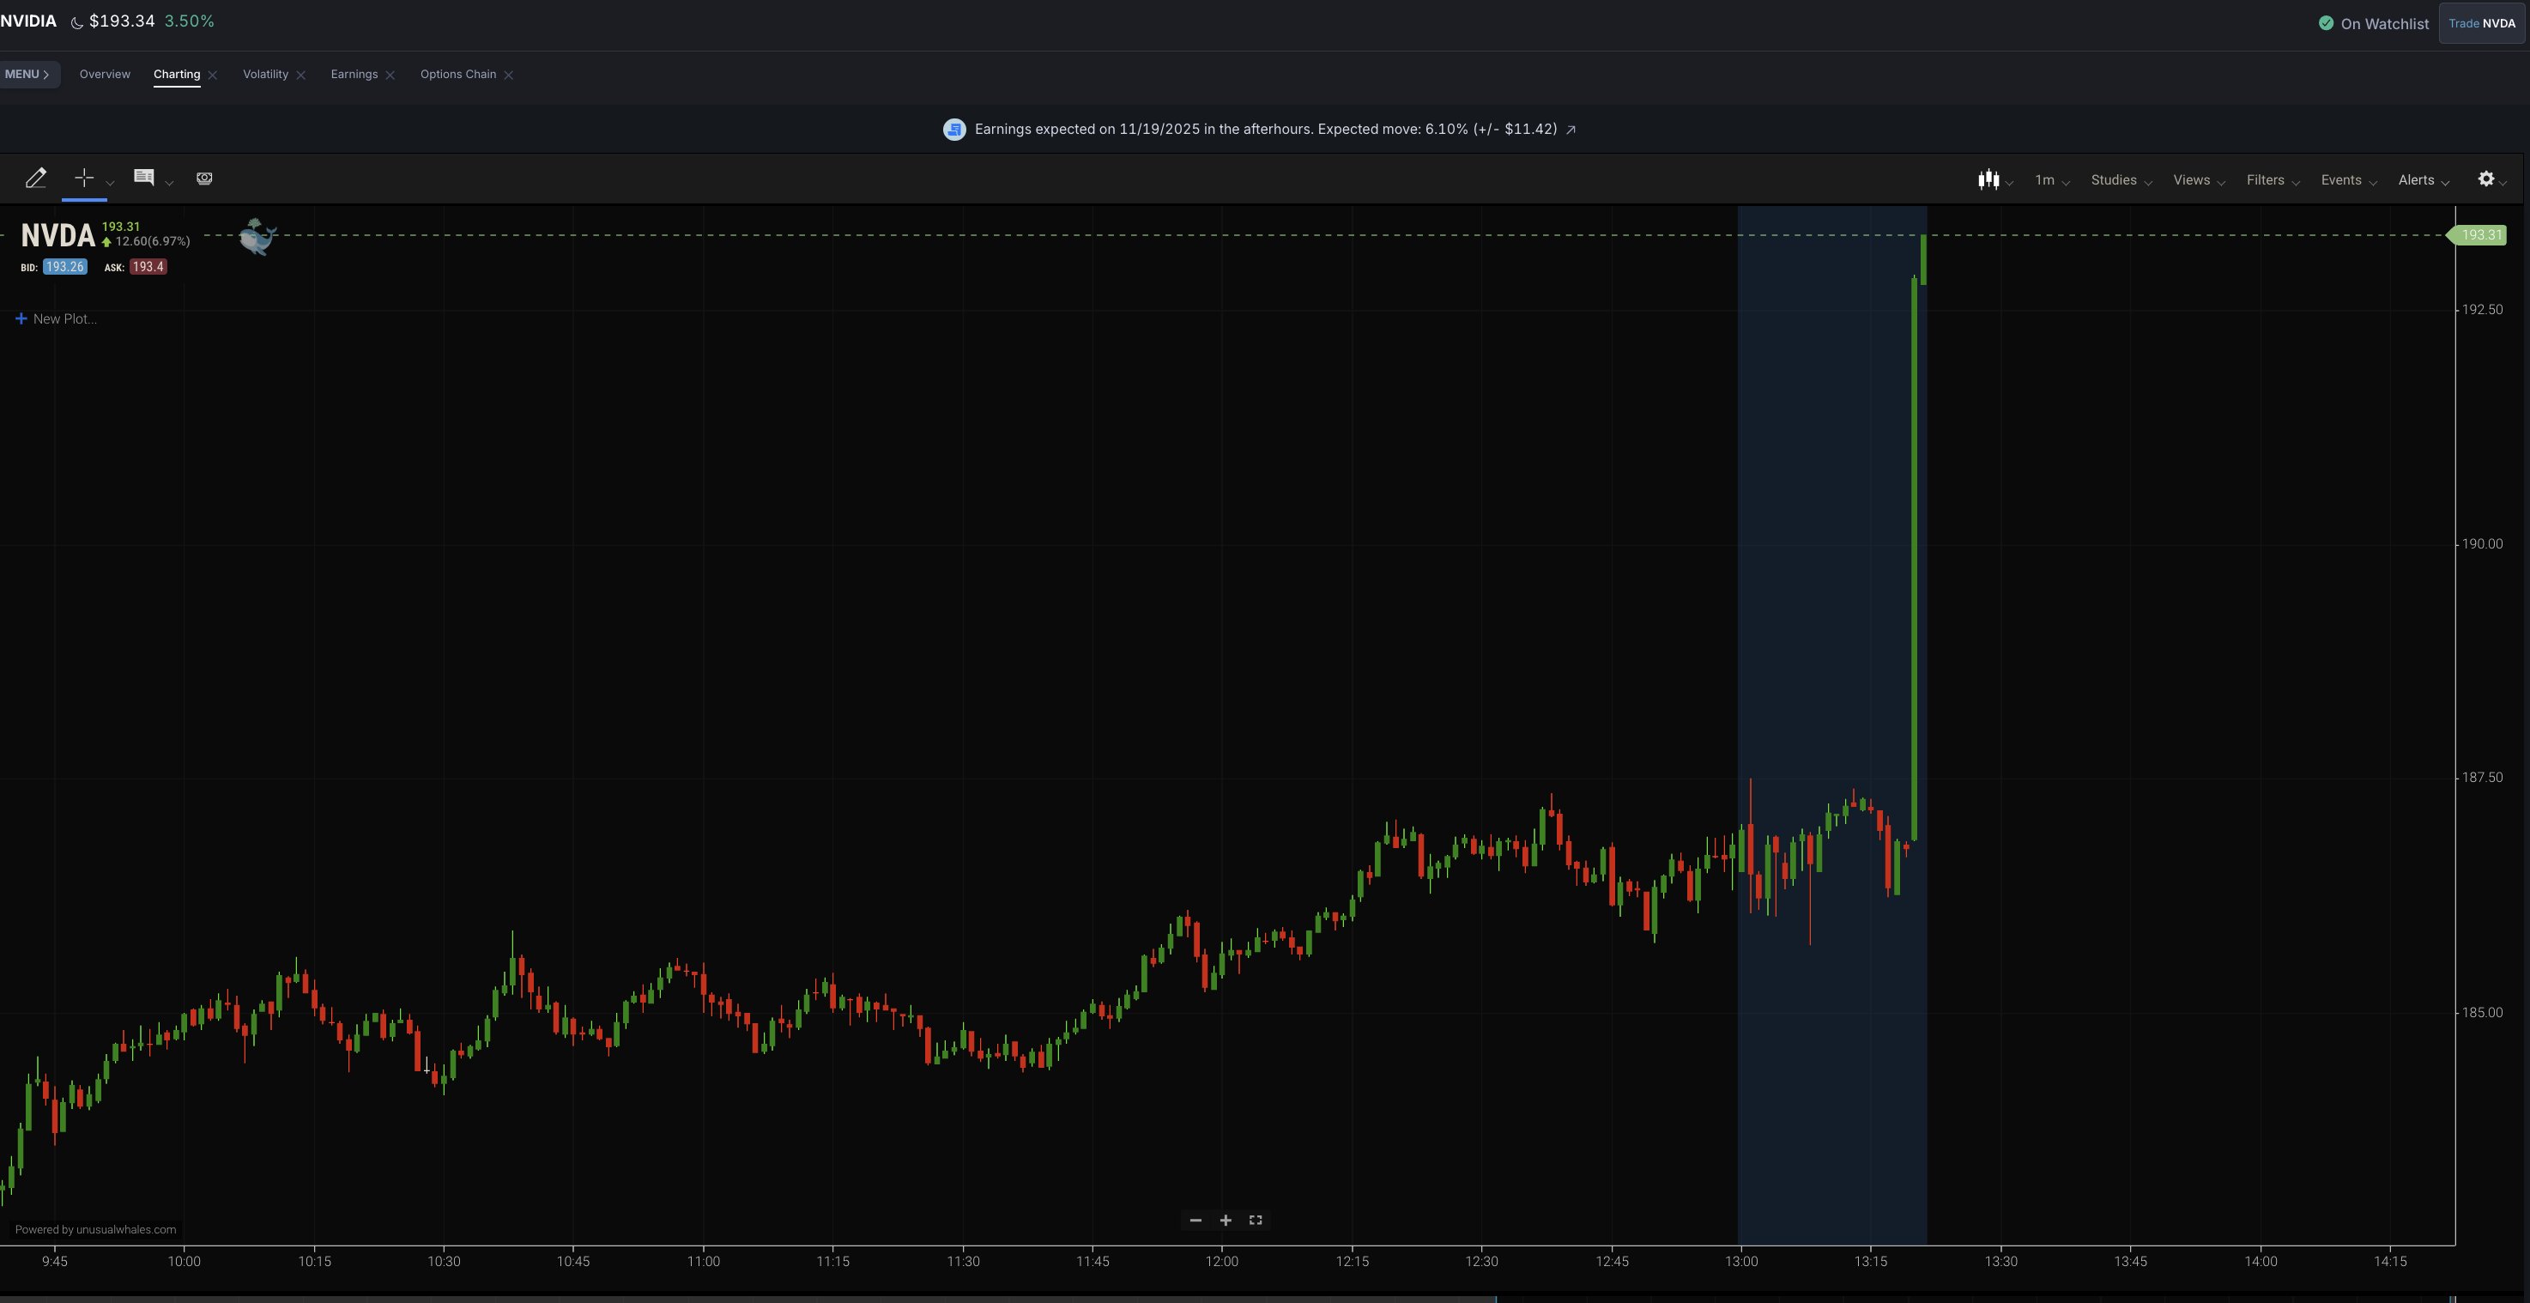The image size is (2530, 1303).
Task: Select the pencil drawing tool
Action: click(x=36, y=179)
